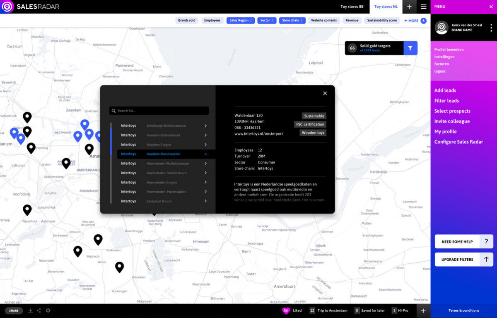Toggle the Employees filter chip
Image resolution: width=497 pixels, height=318 pixels.
[x=212, y=20]
